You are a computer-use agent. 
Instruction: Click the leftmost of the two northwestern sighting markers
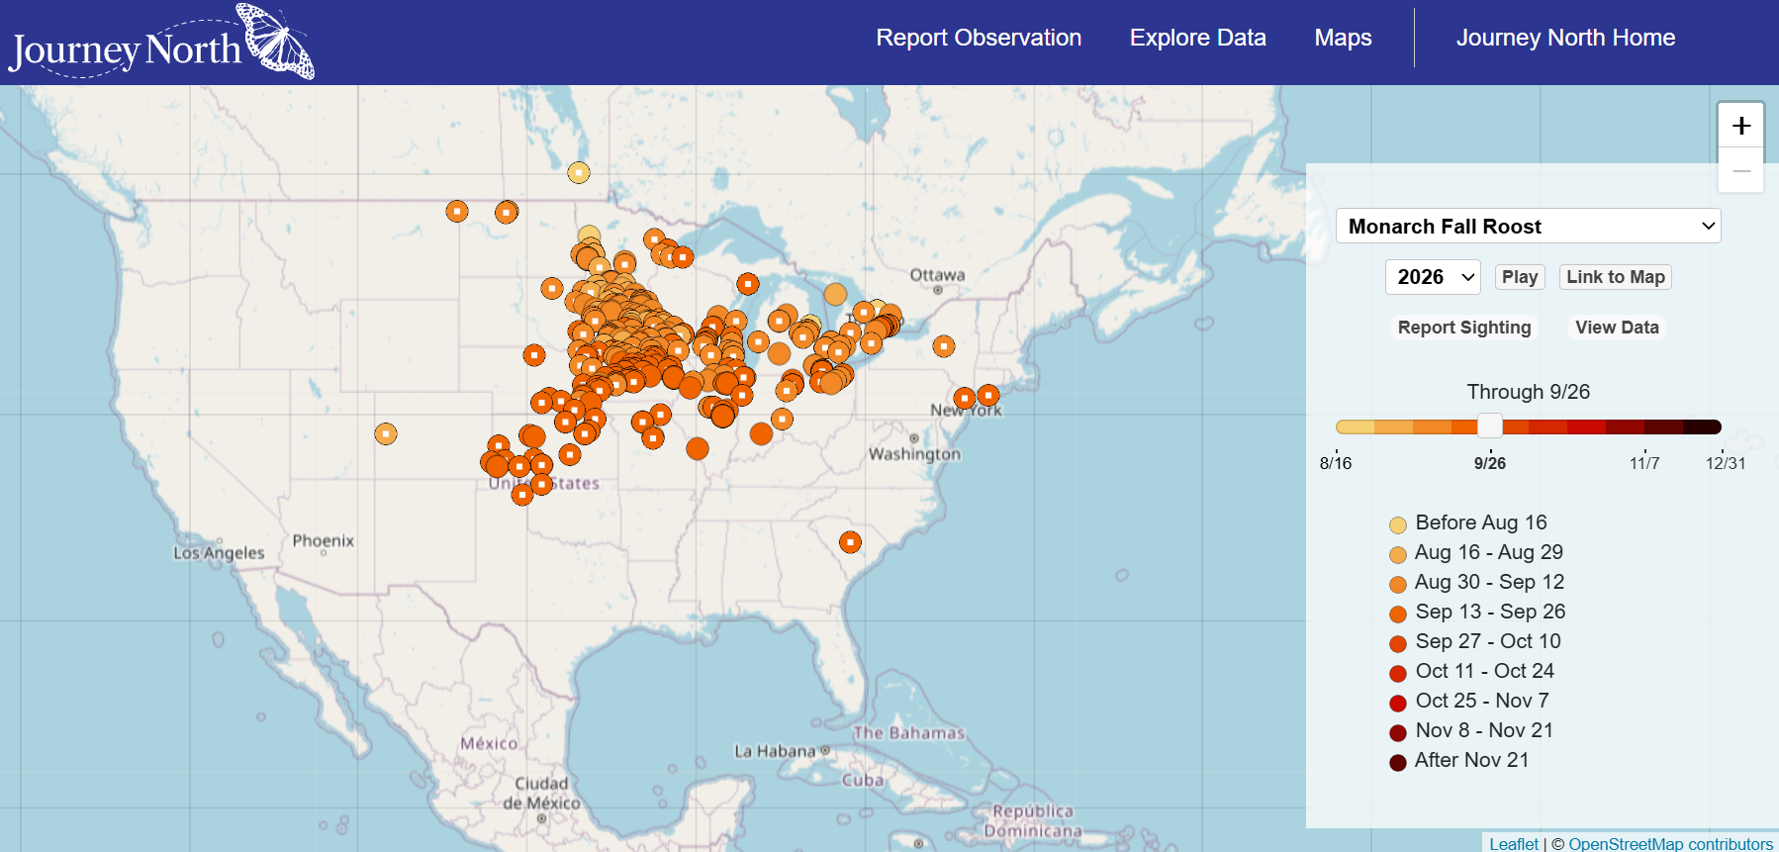(x=456, y=211)
